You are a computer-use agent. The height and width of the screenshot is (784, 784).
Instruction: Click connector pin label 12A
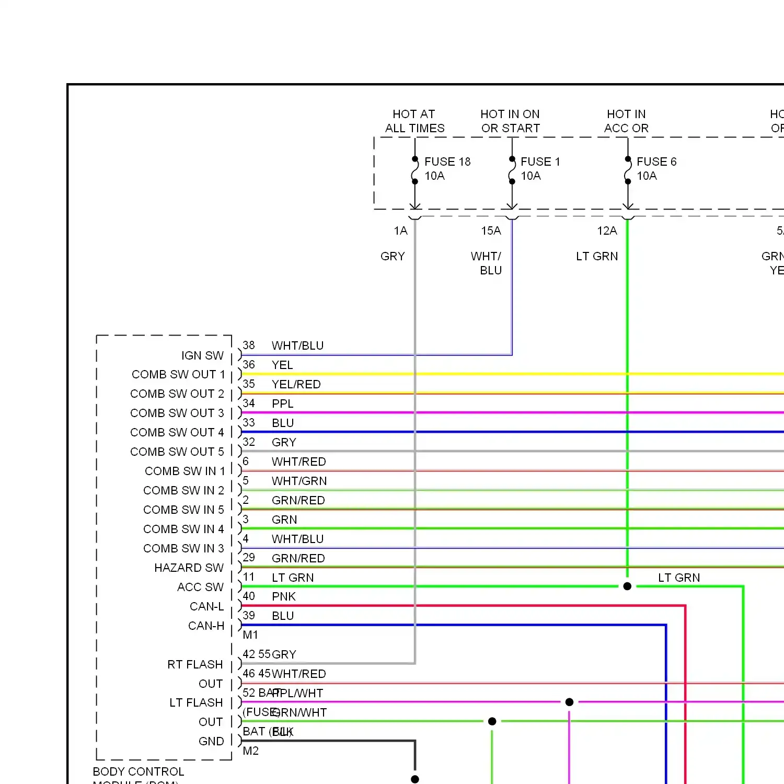[x=607, y=231]
